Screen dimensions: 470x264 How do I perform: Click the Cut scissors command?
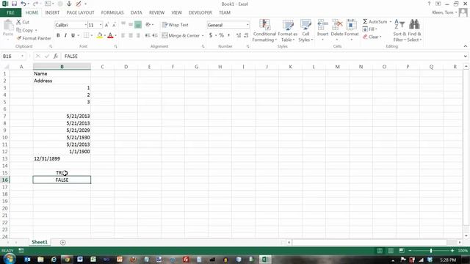click(x=23, y=22)
